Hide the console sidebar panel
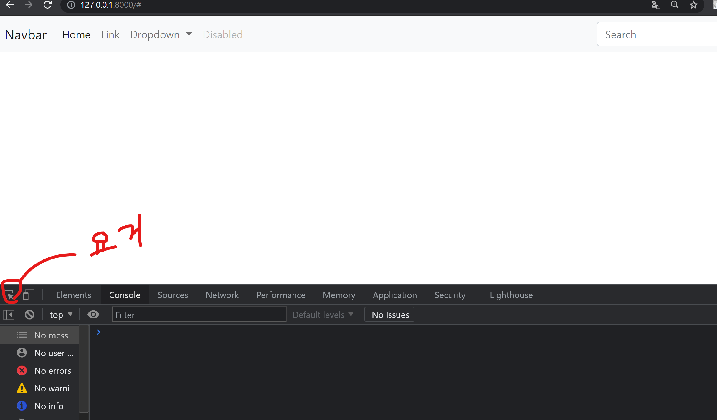This screenshot has height=420, width=717. coord(9,315)
